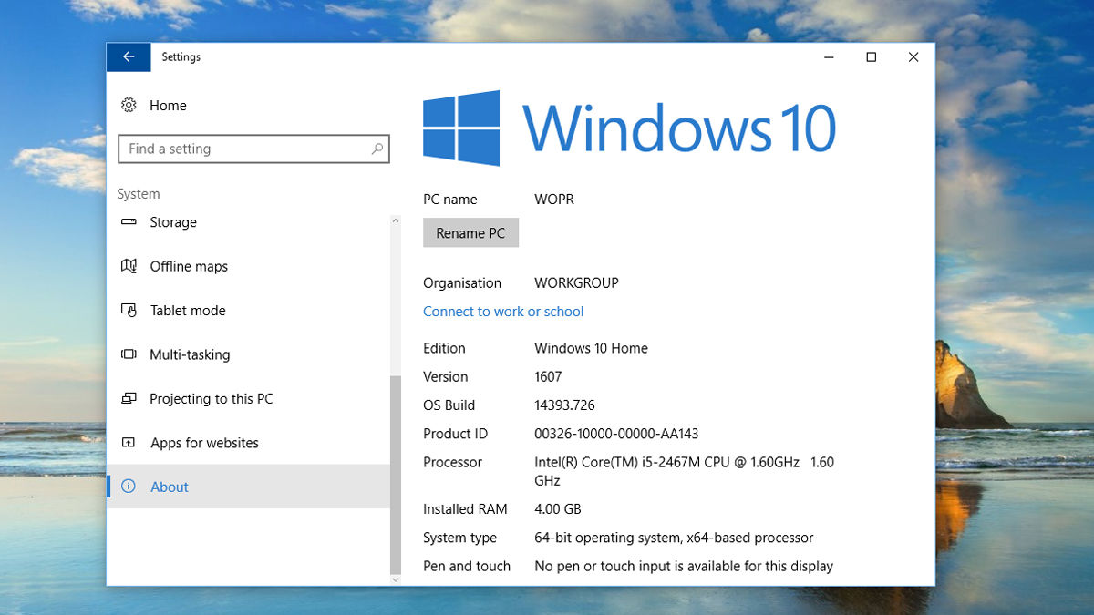Click the Pen and touch label

(x=467, y=566)
